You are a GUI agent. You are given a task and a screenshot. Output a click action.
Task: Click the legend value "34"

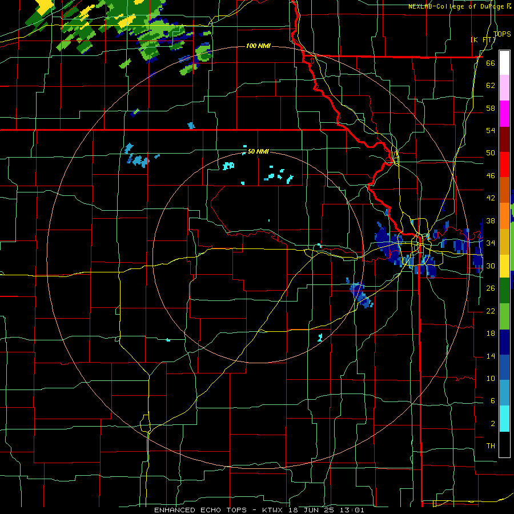(491, 243)
